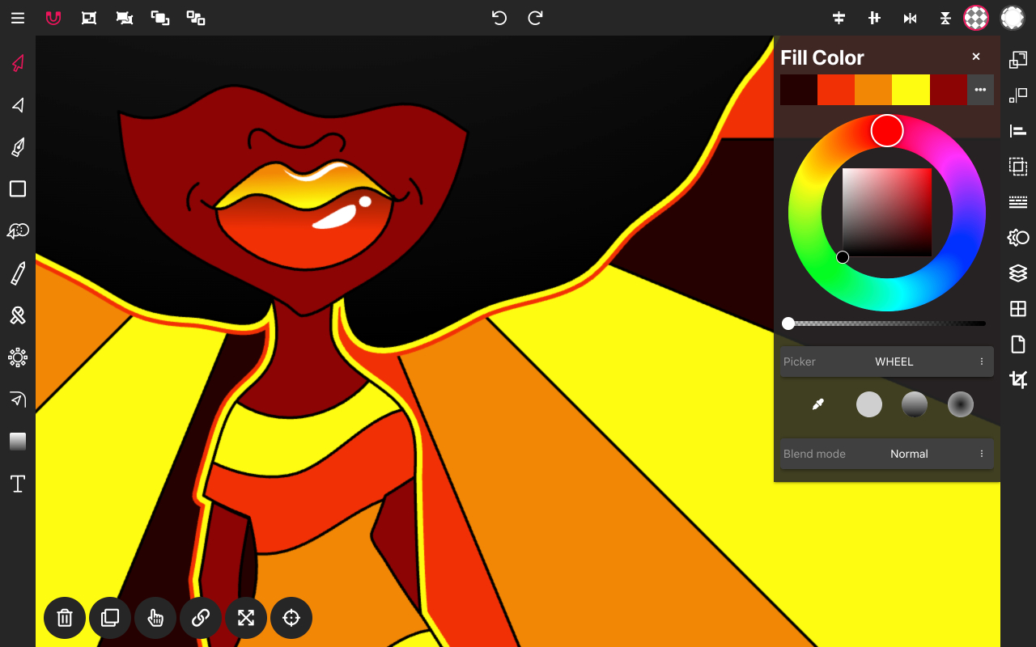Image resolution: width=1036 pixels, height=647 pixels.
Task: Select the Pen tool
Action: (18, 147)
